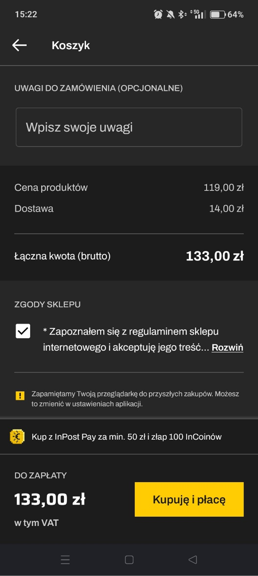Tap the InPost Pay InCoins promo banner

click(129, 437)
